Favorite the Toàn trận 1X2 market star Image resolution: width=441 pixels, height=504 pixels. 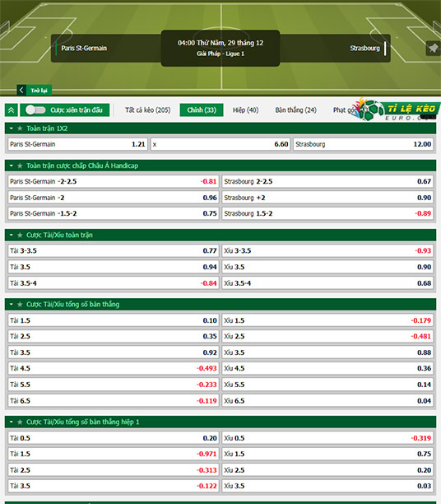pos(20,128)
